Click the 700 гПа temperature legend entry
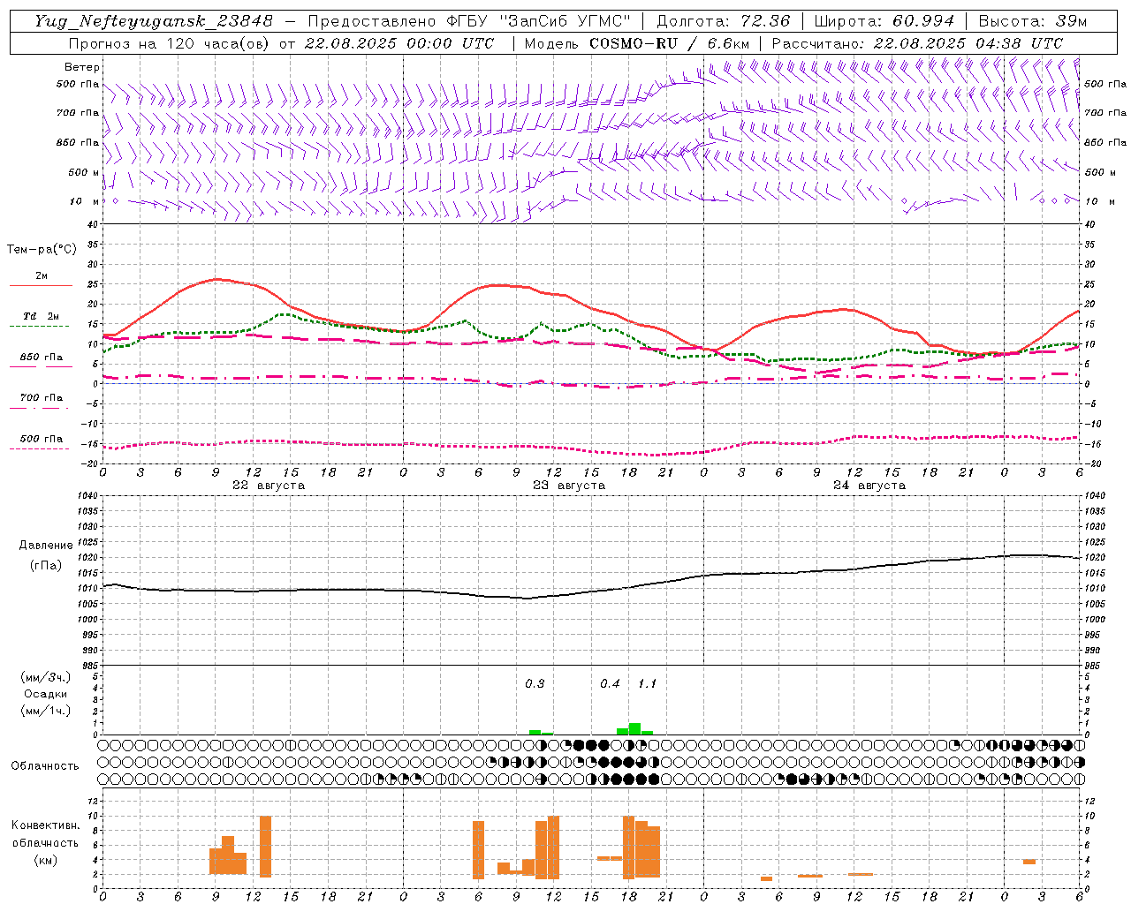This screenshot has height=904, width=1131. (x=42, y=398)
